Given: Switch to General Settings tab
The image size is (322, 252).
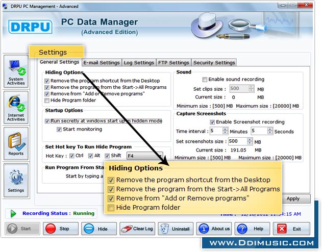Looking at the screenshot, I should tap(59, 62).
